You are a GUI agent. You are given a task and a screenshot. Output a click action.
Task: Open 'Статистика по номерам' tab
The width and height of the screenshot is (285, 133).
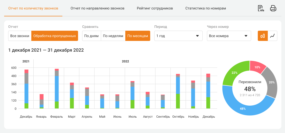(x=206, y=8)
